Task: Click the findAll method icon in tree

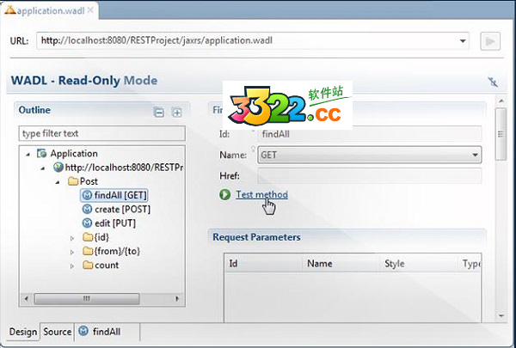Action: coord(87,195)
